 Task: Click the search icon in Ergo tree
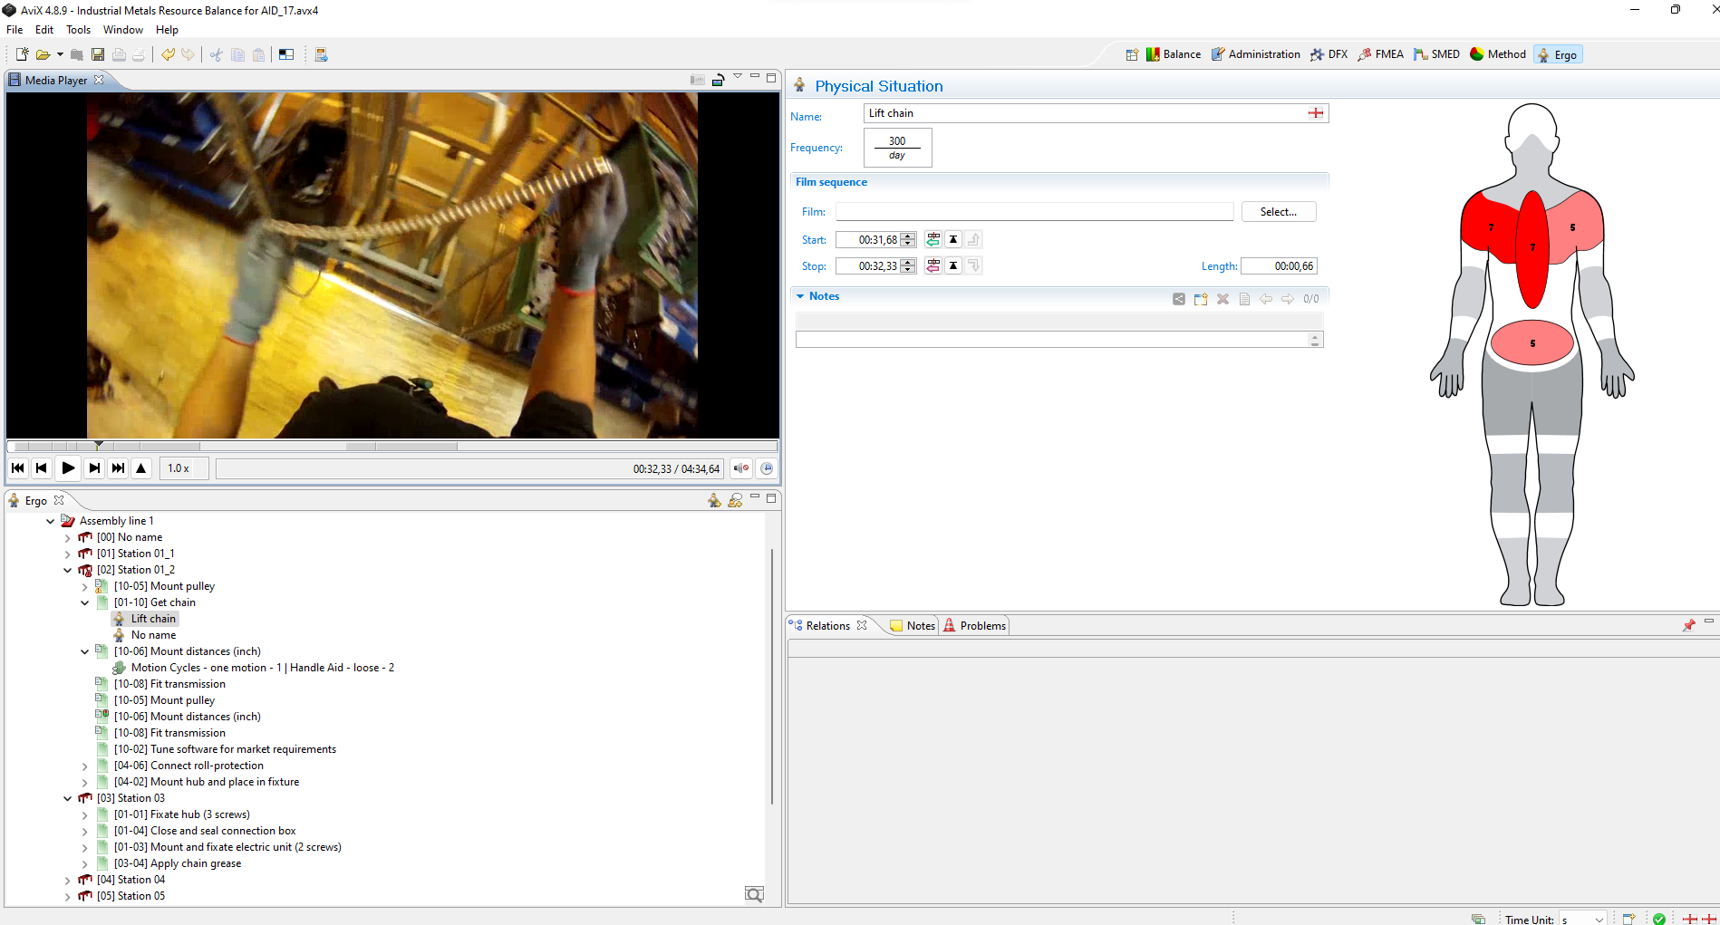click(753, 895)
